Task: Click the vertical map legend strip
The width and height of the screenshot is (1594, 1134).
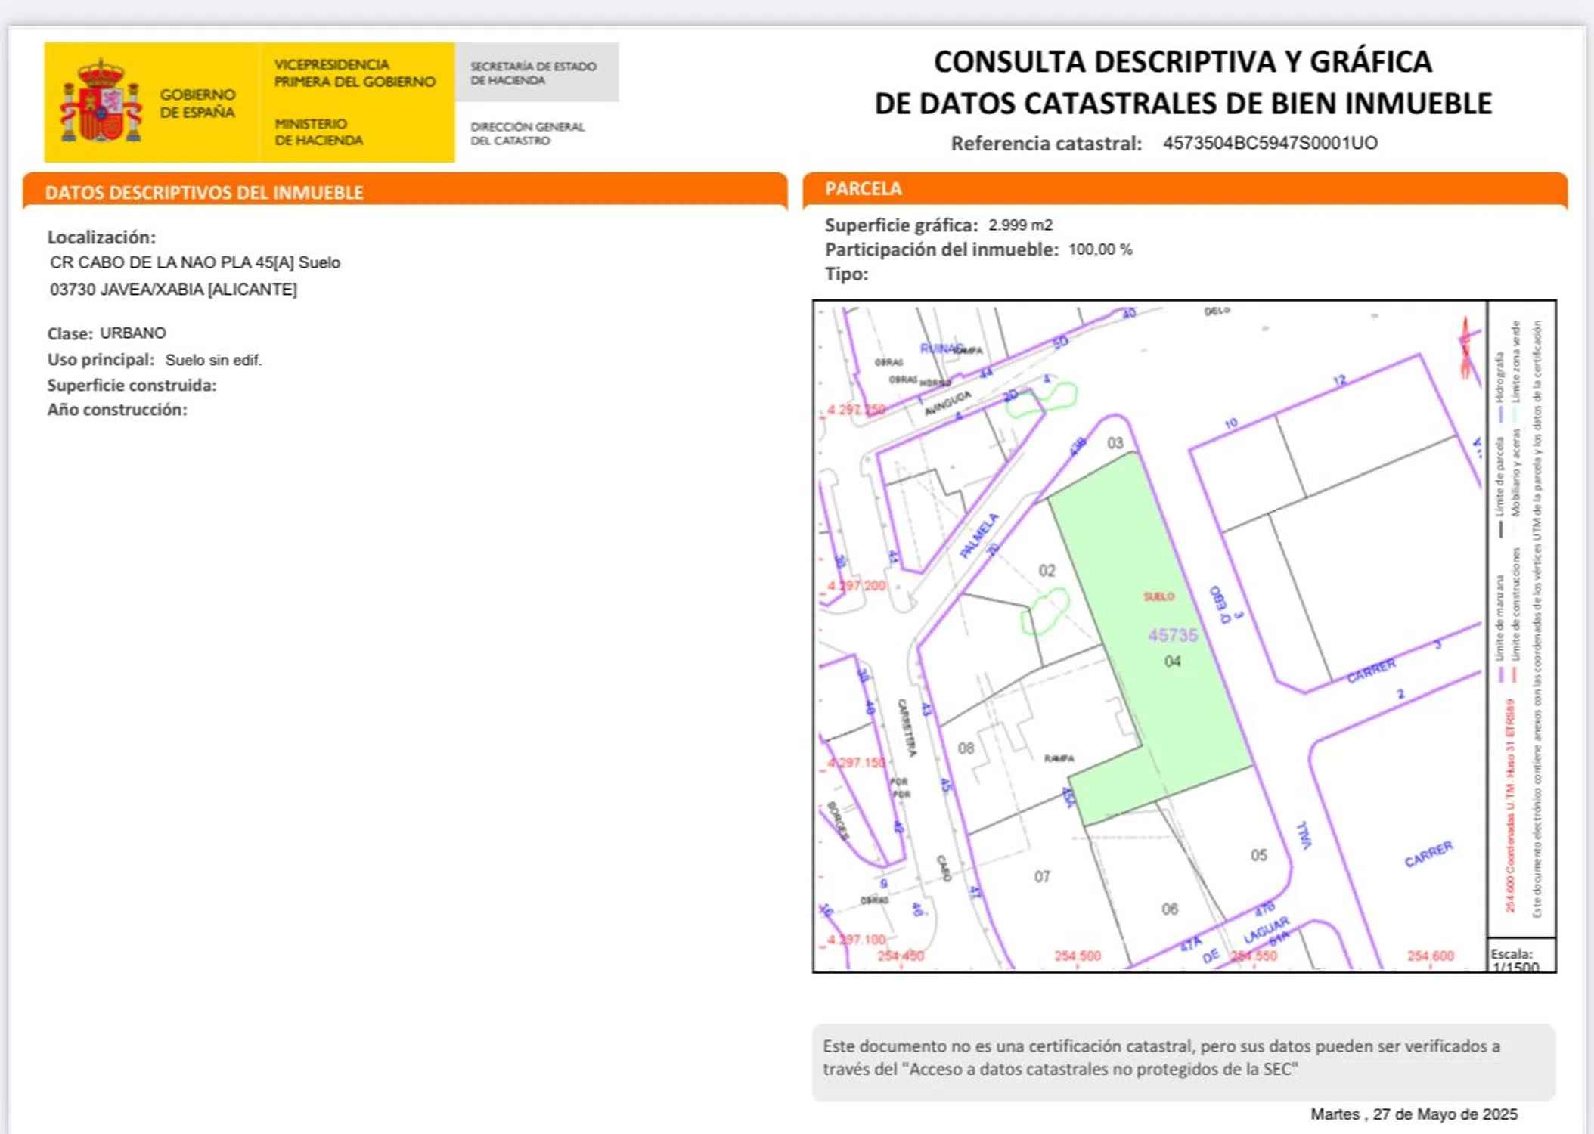Action: tap(1520, 620)
